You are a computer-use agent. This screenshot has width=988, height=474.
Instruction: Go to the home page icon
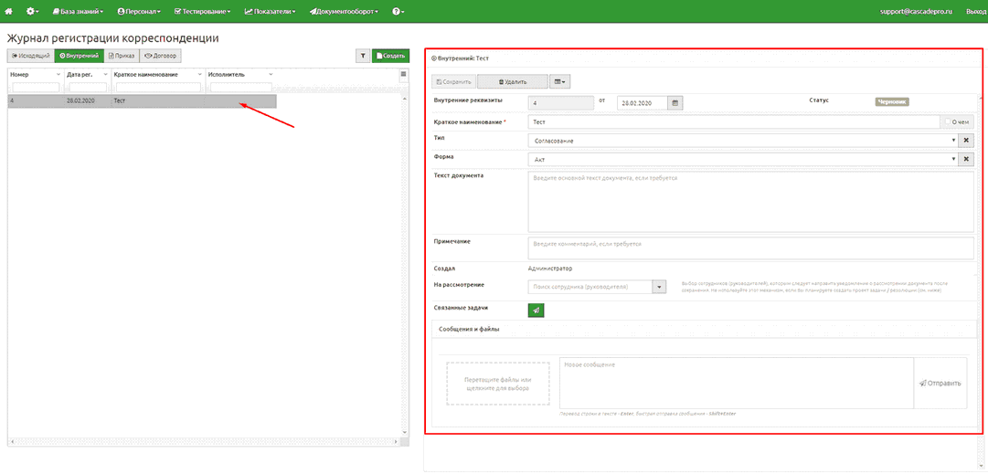pyautogui.click(x=9, y=11)
